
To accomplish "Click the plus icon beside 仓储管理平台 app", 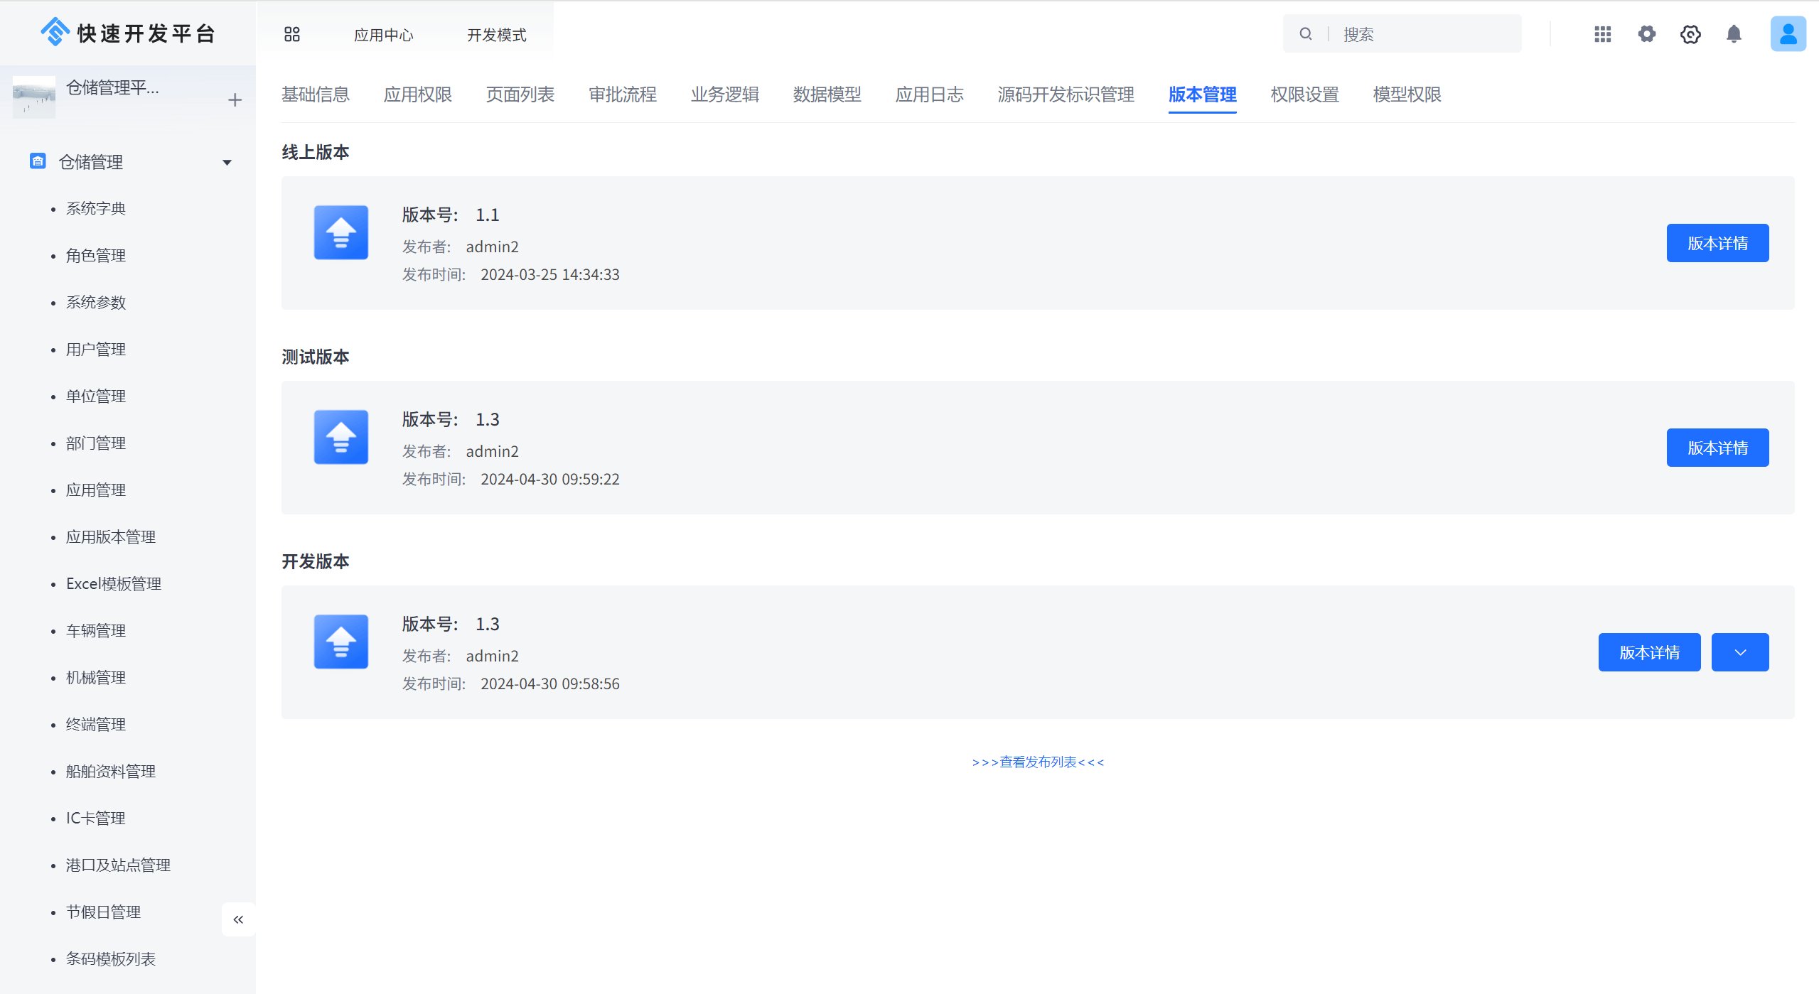I will (235, 100).
